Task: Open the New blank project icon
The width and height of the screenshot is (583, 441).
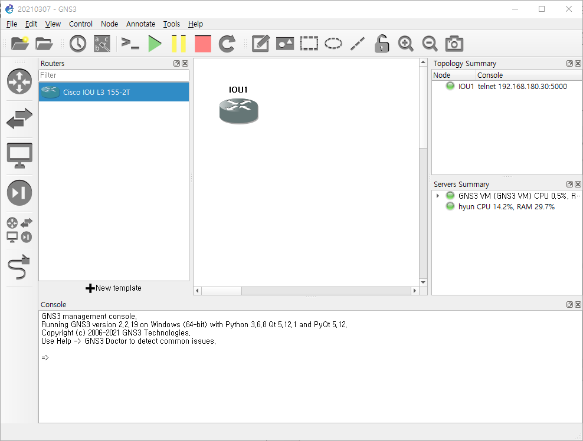Action: [x=19, y=44]
